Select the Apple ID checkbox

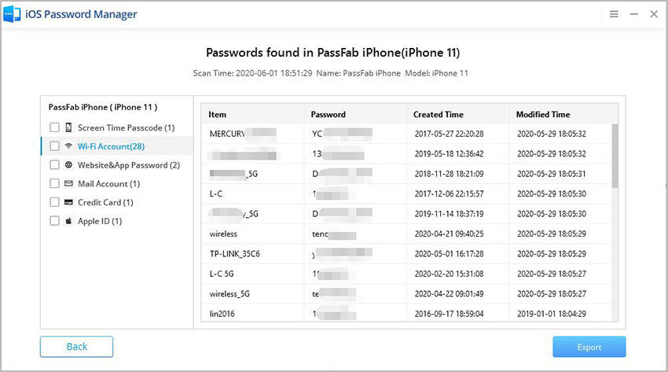pos(54,221)
